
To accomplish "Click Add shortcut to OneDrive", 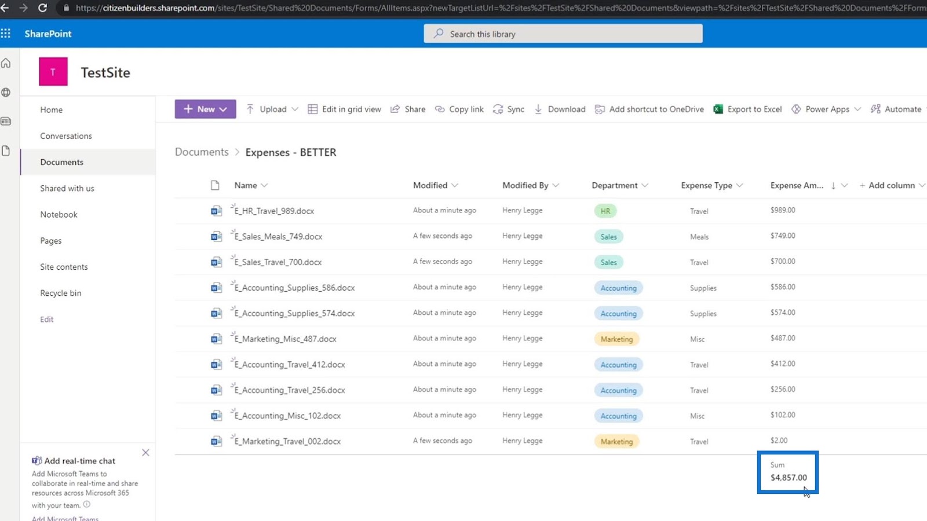I will (649, 109).
